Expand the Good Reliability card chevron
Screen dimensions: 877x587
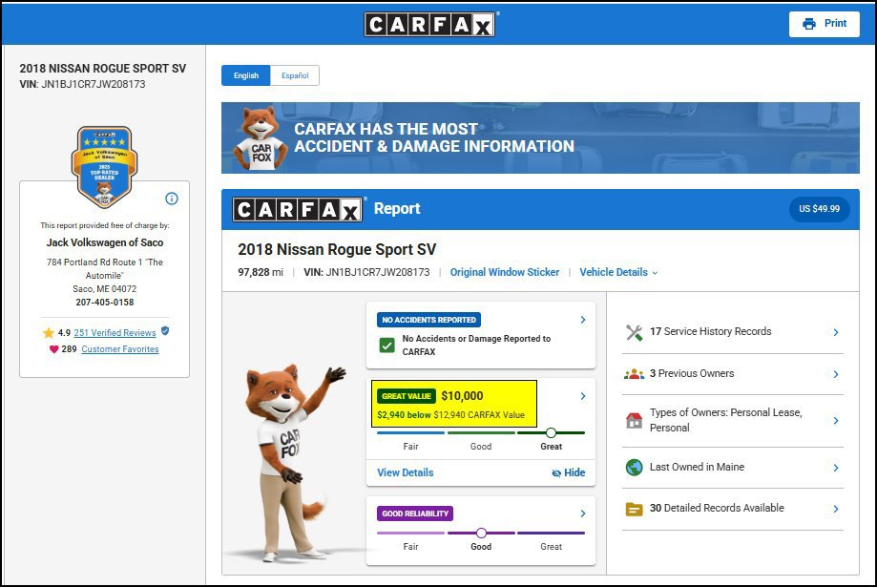[583, 514]
